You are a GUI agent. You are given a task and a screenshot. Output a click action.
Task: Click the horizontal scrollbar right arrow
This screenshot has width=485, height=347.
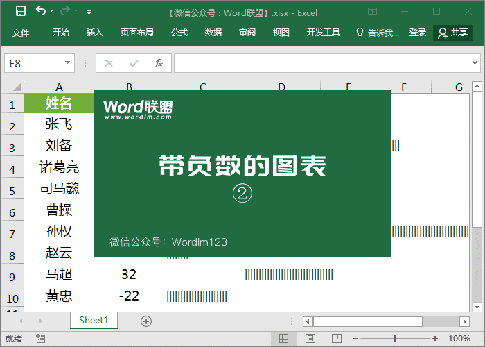point(464,321)
